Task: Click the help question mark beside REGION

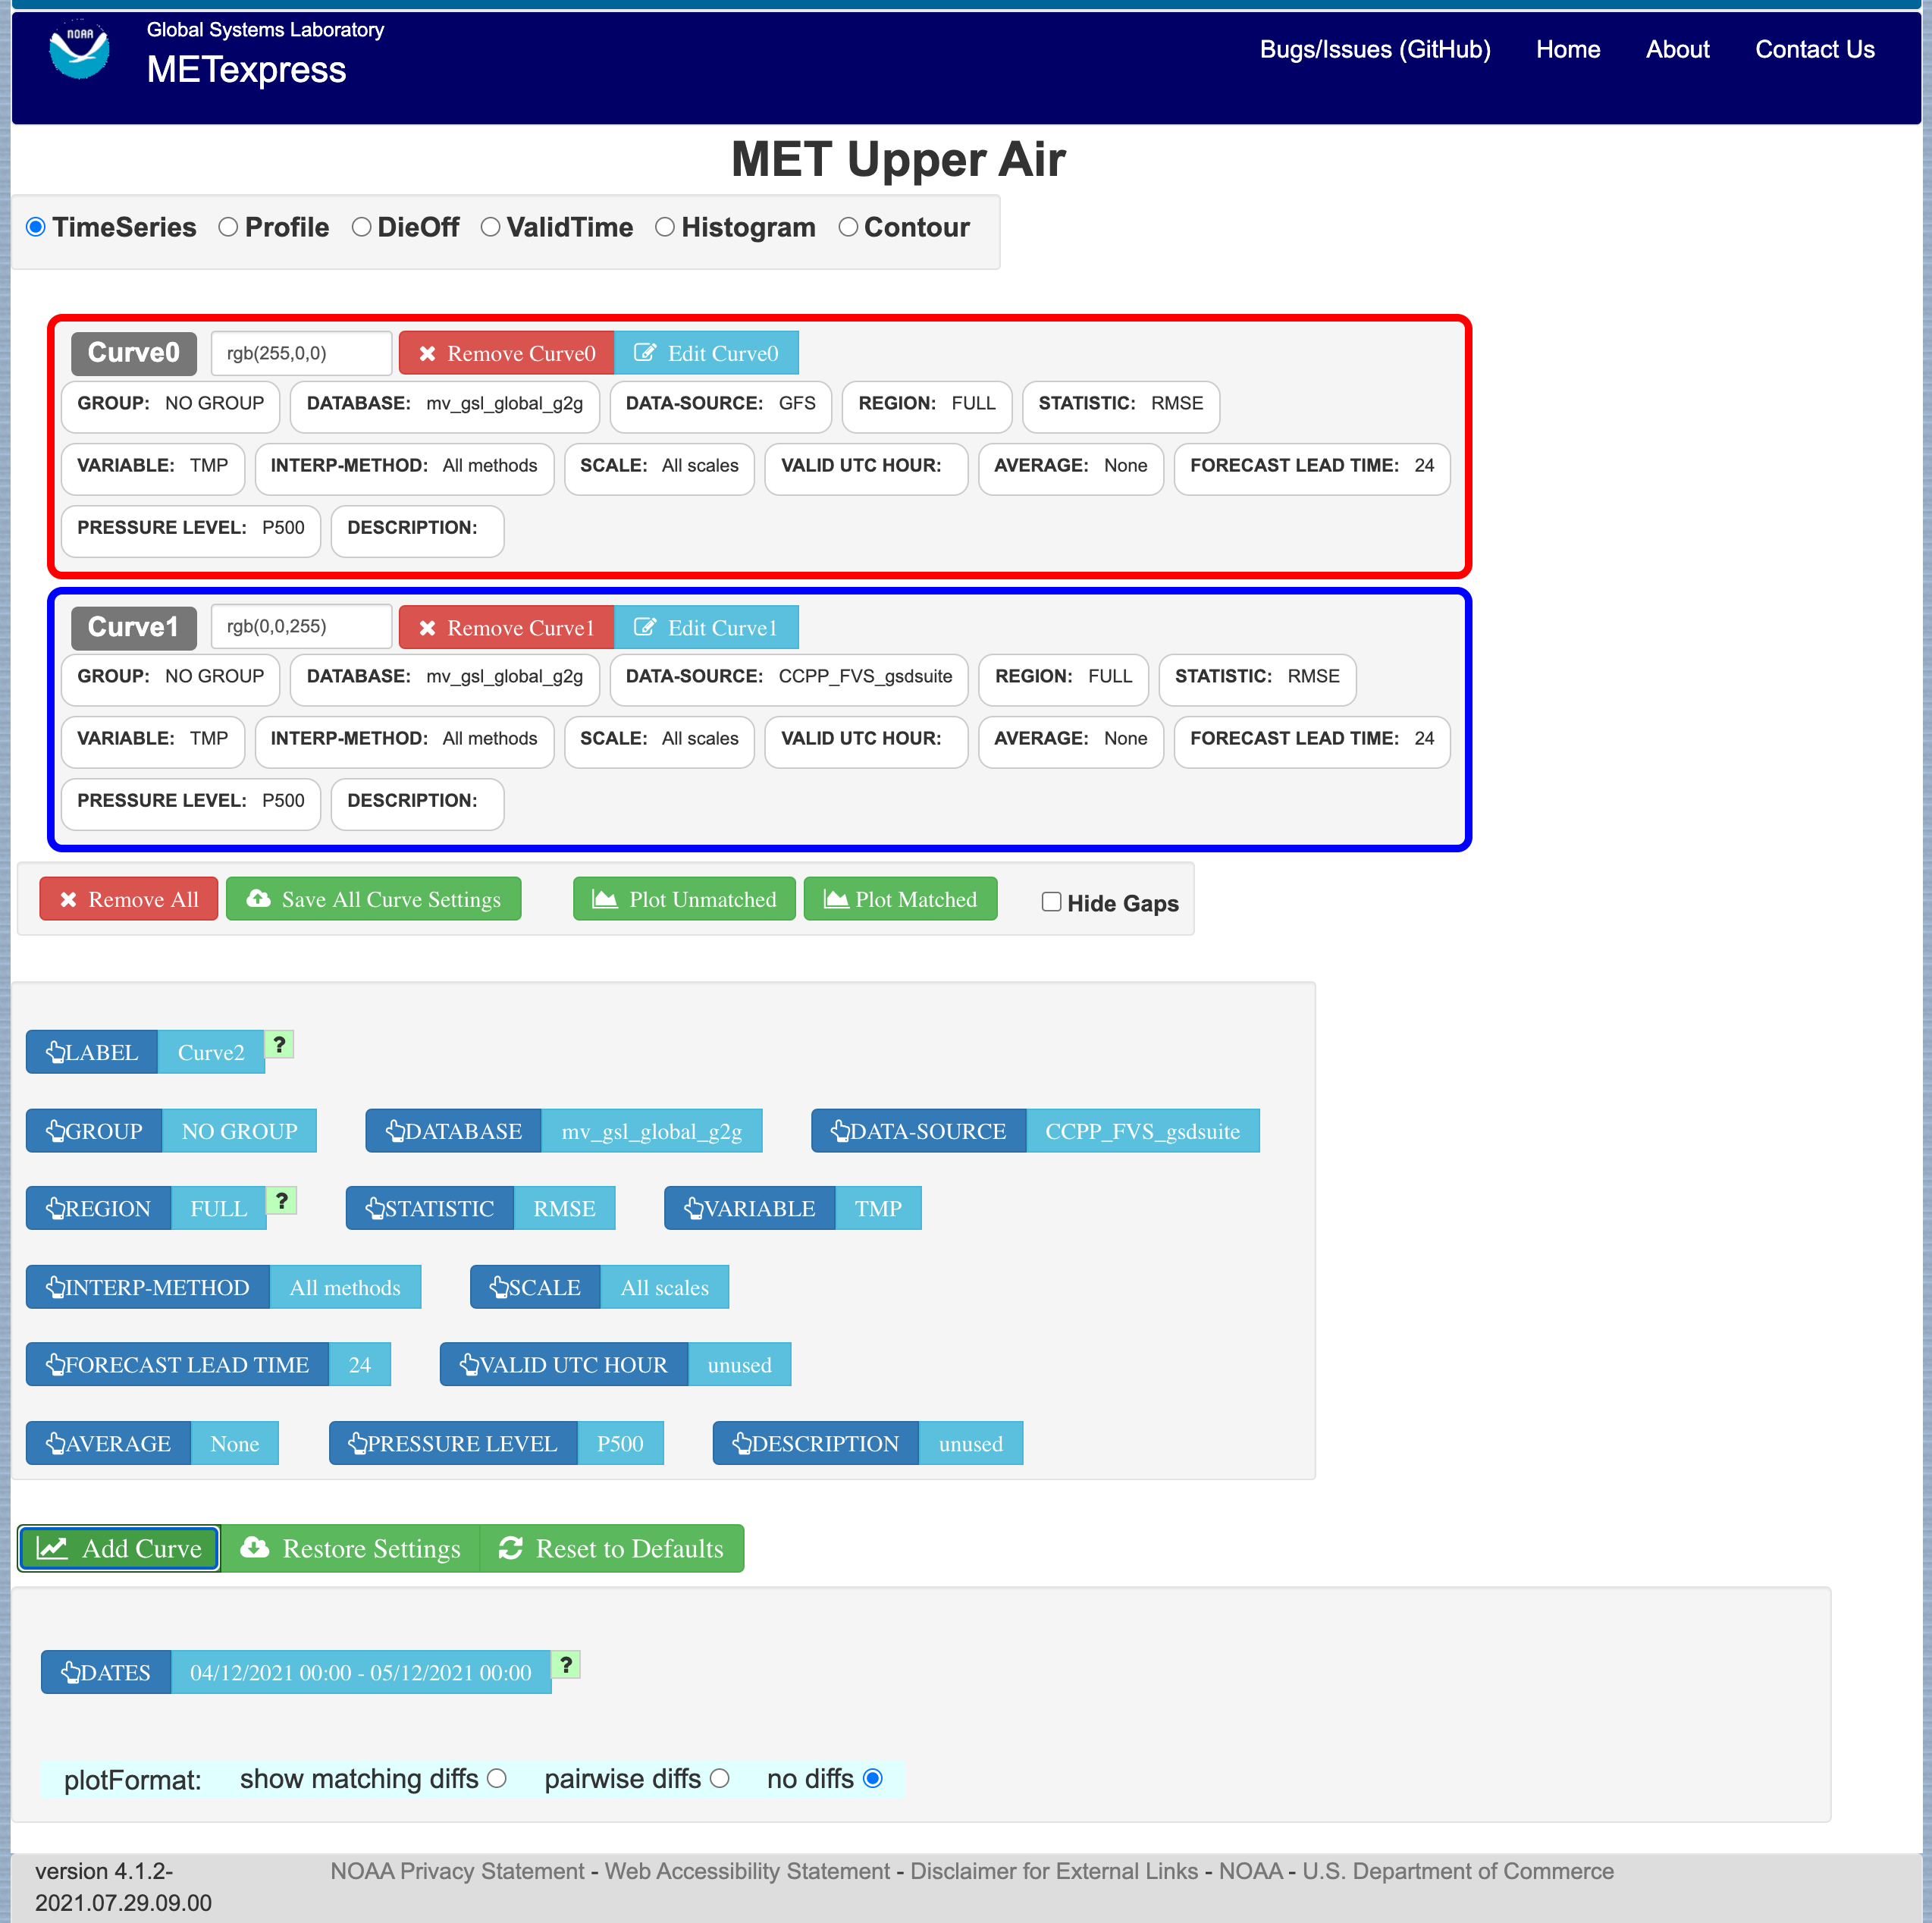Action: 282,1201
